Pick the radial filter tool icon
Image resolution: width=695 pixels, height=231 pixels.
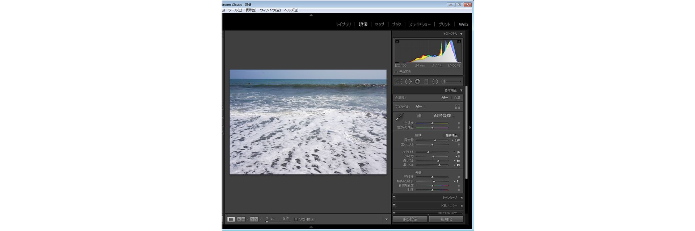(x=435, y=82)
